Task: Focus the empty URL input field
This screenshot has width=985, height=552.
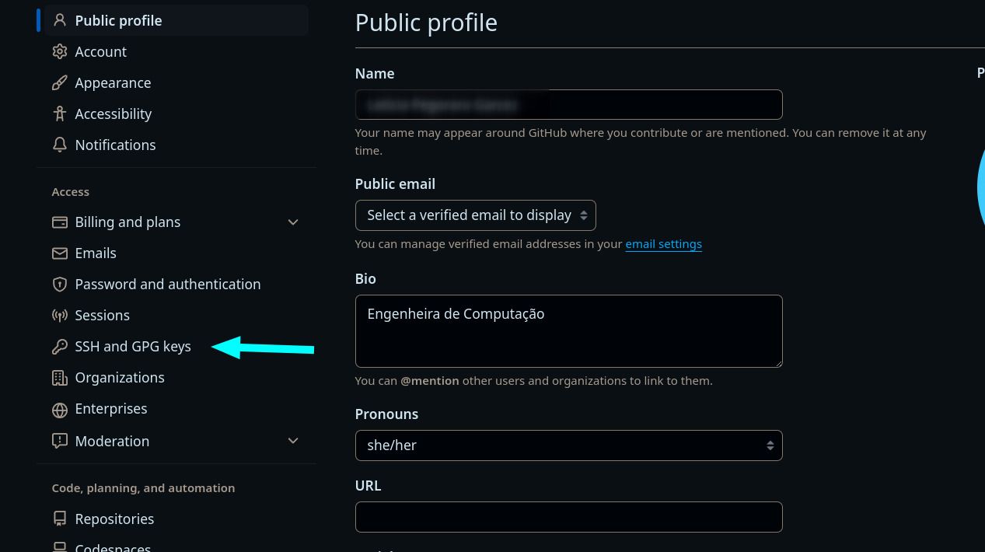Action: [x=568, y=517]
